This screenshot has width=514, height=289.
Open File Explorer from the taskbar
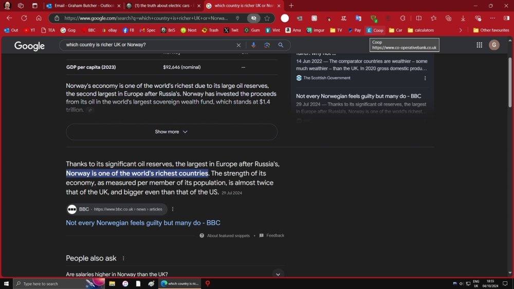coord(112,283)
